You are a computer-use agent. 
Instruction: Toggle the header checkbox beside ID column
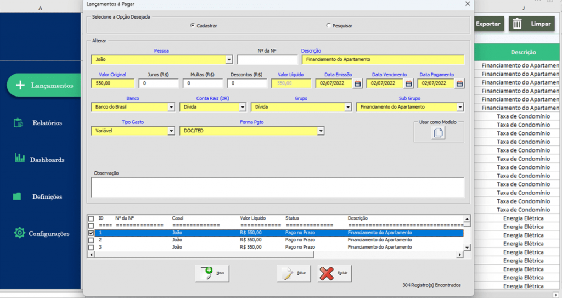point(91,218)
